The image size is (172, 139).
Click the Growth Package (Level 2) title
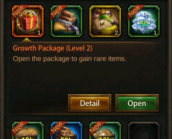(53, 48)
